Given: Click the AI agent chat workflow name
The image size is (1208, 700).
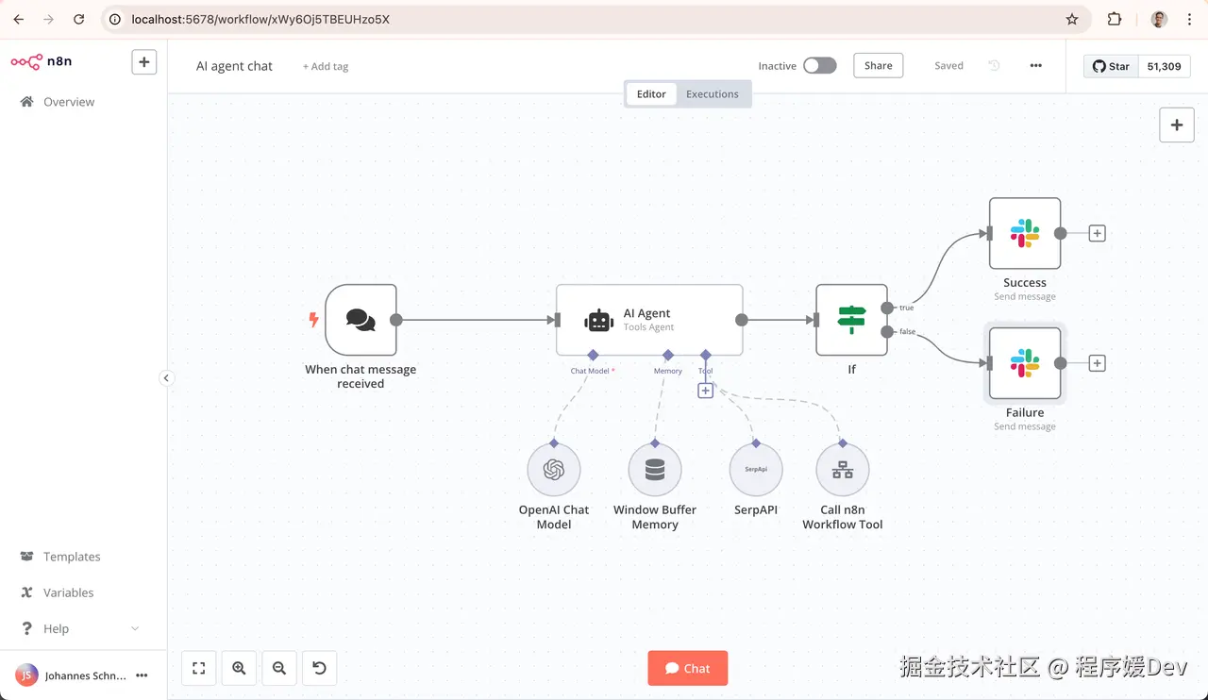Looking at the screenshot, I should [234, 66].
